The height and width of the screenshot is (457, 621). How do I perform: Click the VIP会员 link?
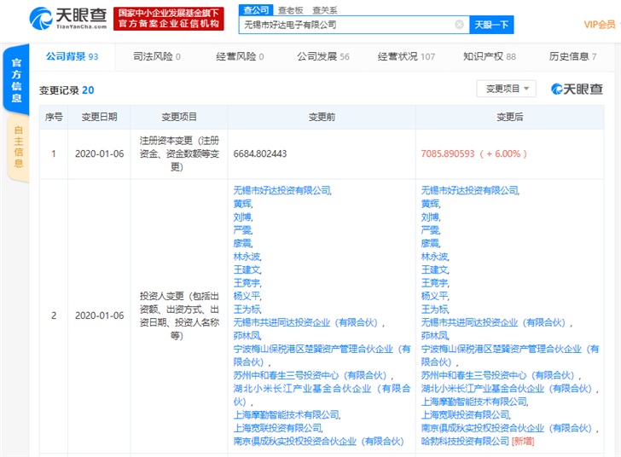(x=599, y=25)
